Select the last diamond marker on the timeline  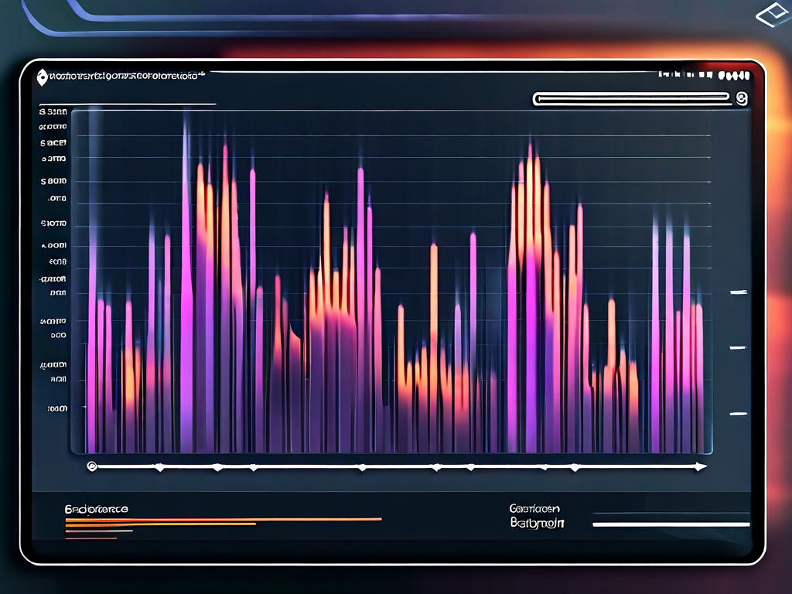click(x=574, y=467)
